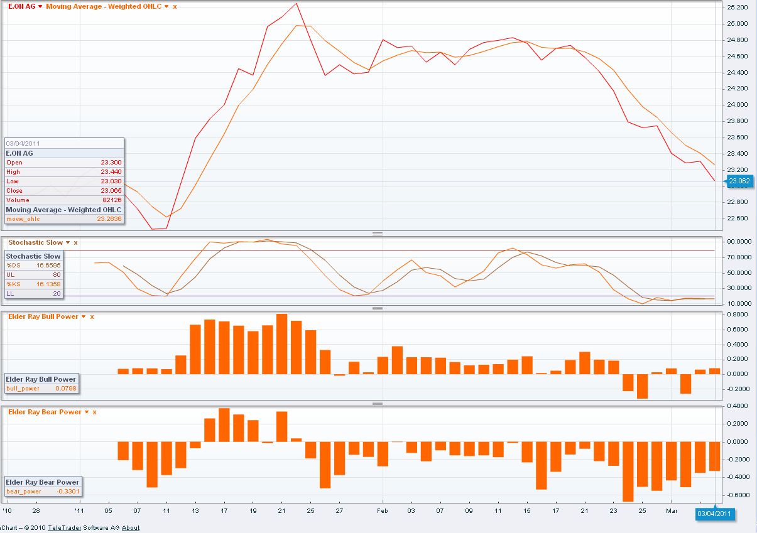Click the Elder Ray Bear Power pane title
Screen dimensions: 757x533
tap(45, 412)
